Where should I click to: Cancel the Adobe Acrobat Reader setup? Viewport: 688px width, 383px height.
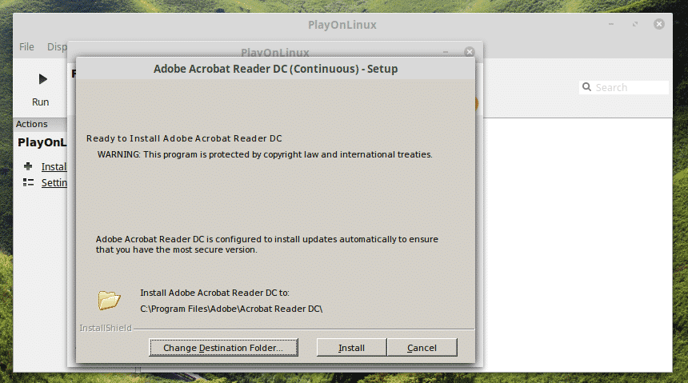pos(422,348)
